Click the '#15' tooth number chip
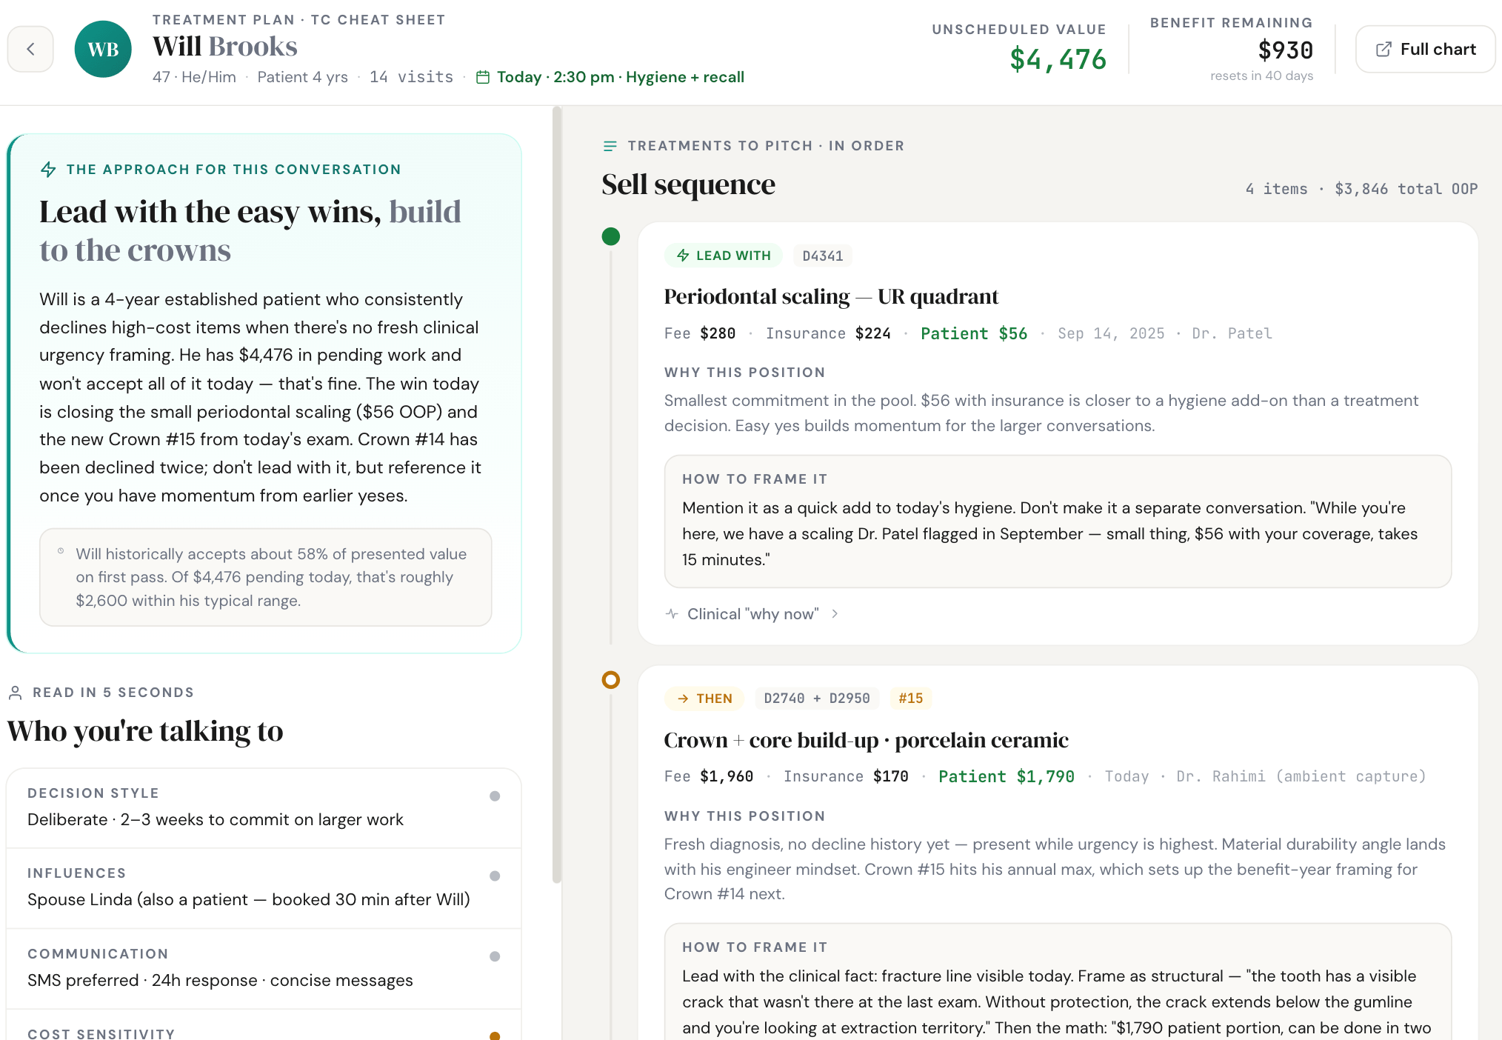 coord(911,699)
